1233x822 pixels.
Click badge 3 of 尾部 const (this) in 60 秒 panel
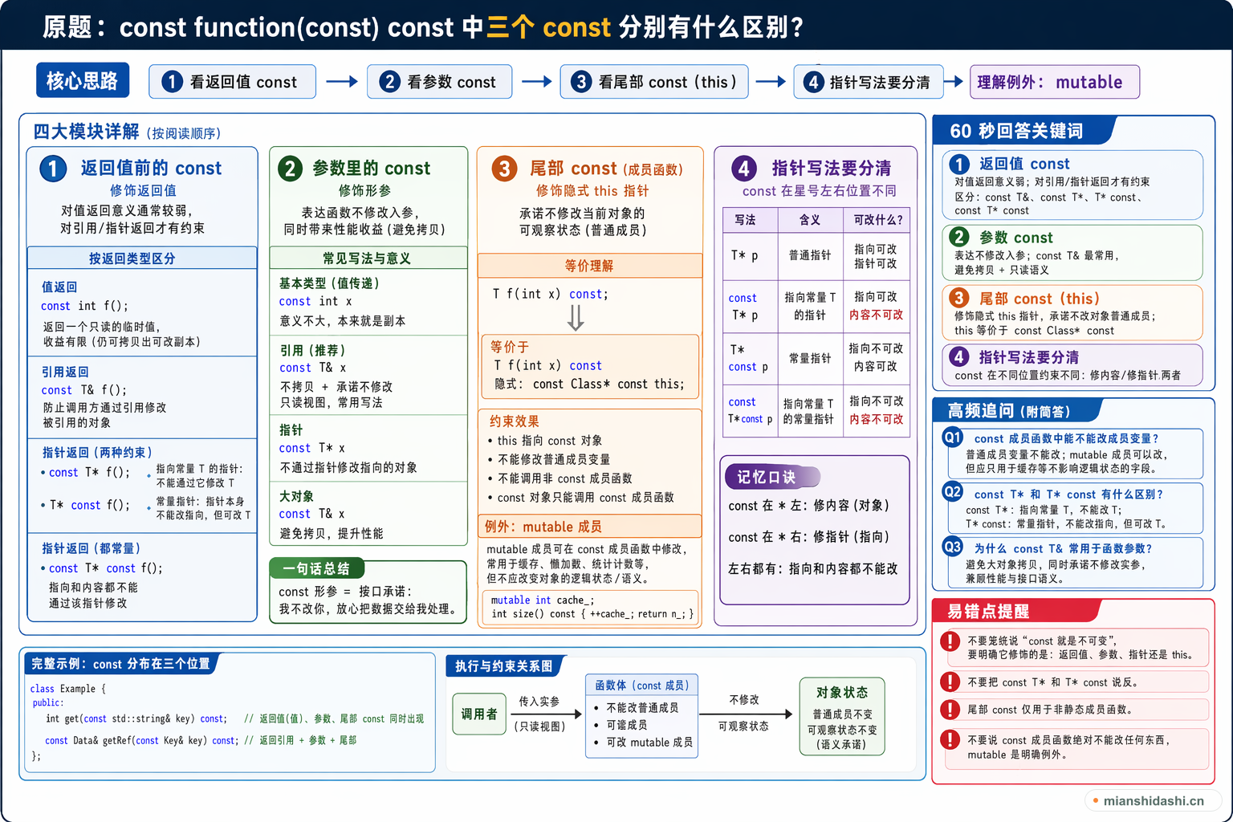coord(959,298)
